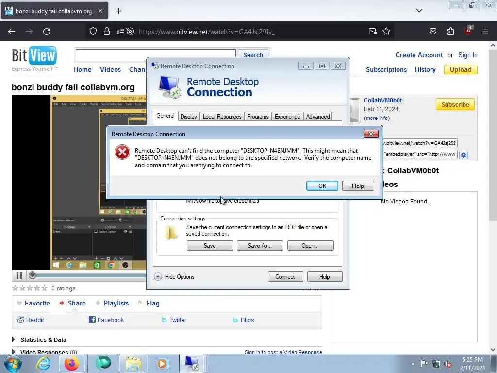The width and height of the screenshot is (497, 373).
Task: Pause the video
Action: pos(19,276)
